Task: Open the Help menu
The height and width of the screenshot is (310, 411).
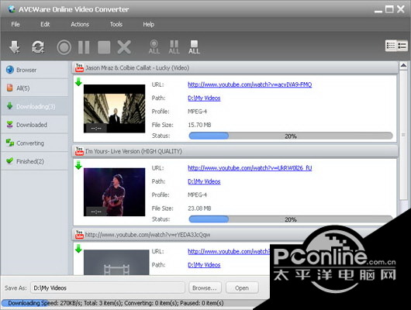Action: (x=148, y=24)
